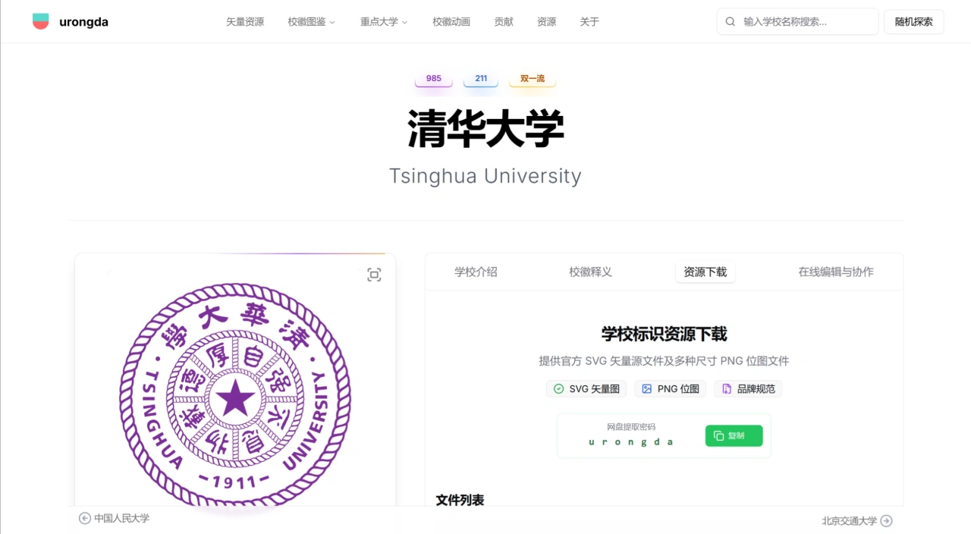971x534 pixels.
Task: Click the PNG 位图 image icon
Action: tap(647, 389)
